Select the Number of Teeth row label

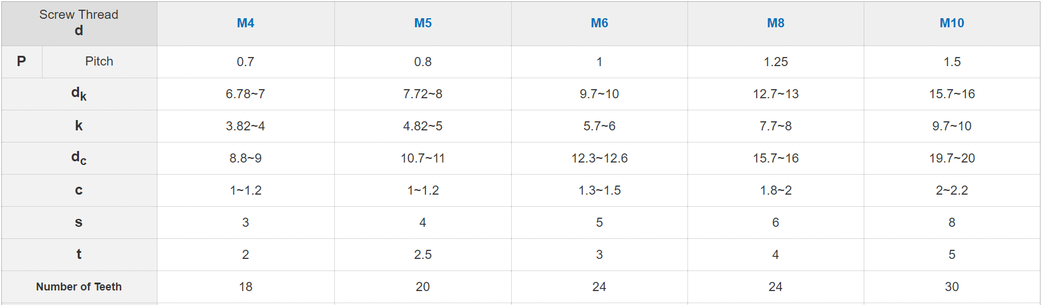pyautogui.click(x=79, y=287)
